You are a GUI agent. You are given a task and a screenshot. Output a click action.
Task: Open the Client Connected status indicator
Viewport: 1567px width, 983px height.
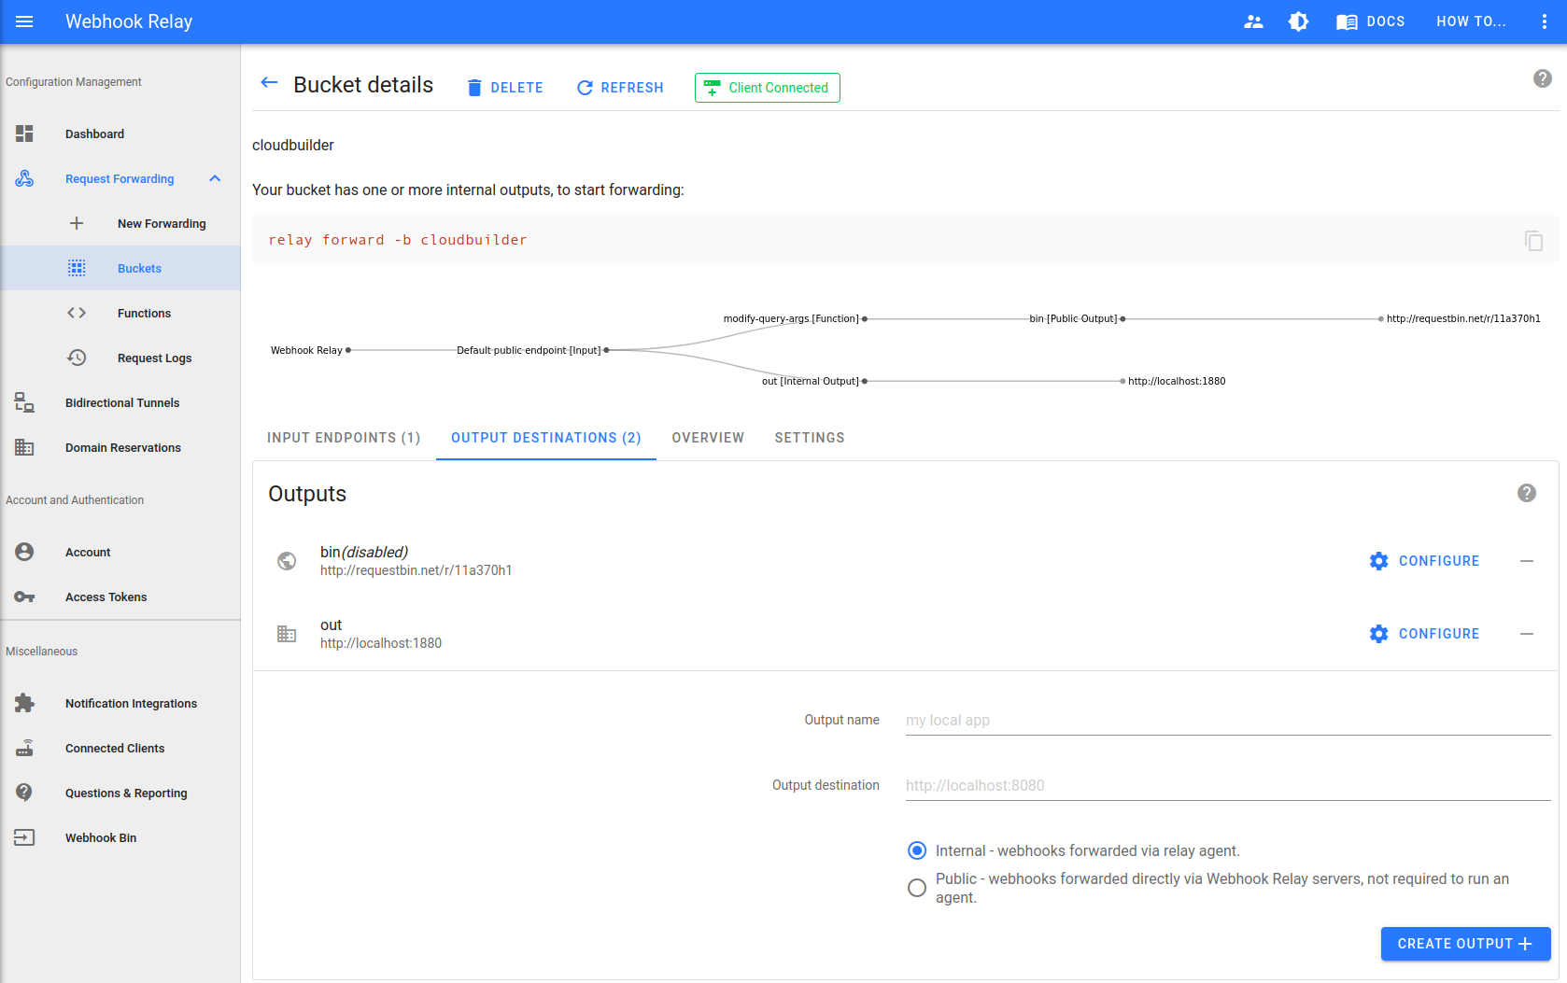point(767,87)
